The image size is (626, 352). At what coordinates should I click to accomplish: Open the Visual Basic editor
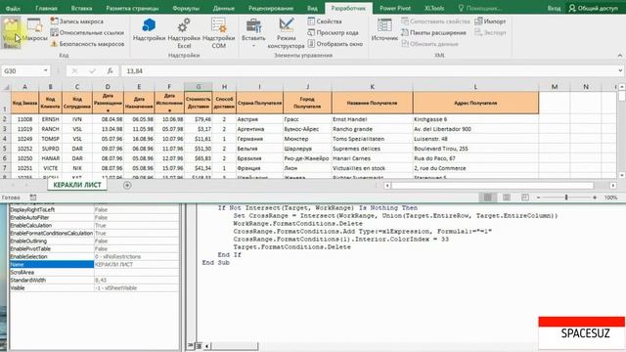pos(11,33)
